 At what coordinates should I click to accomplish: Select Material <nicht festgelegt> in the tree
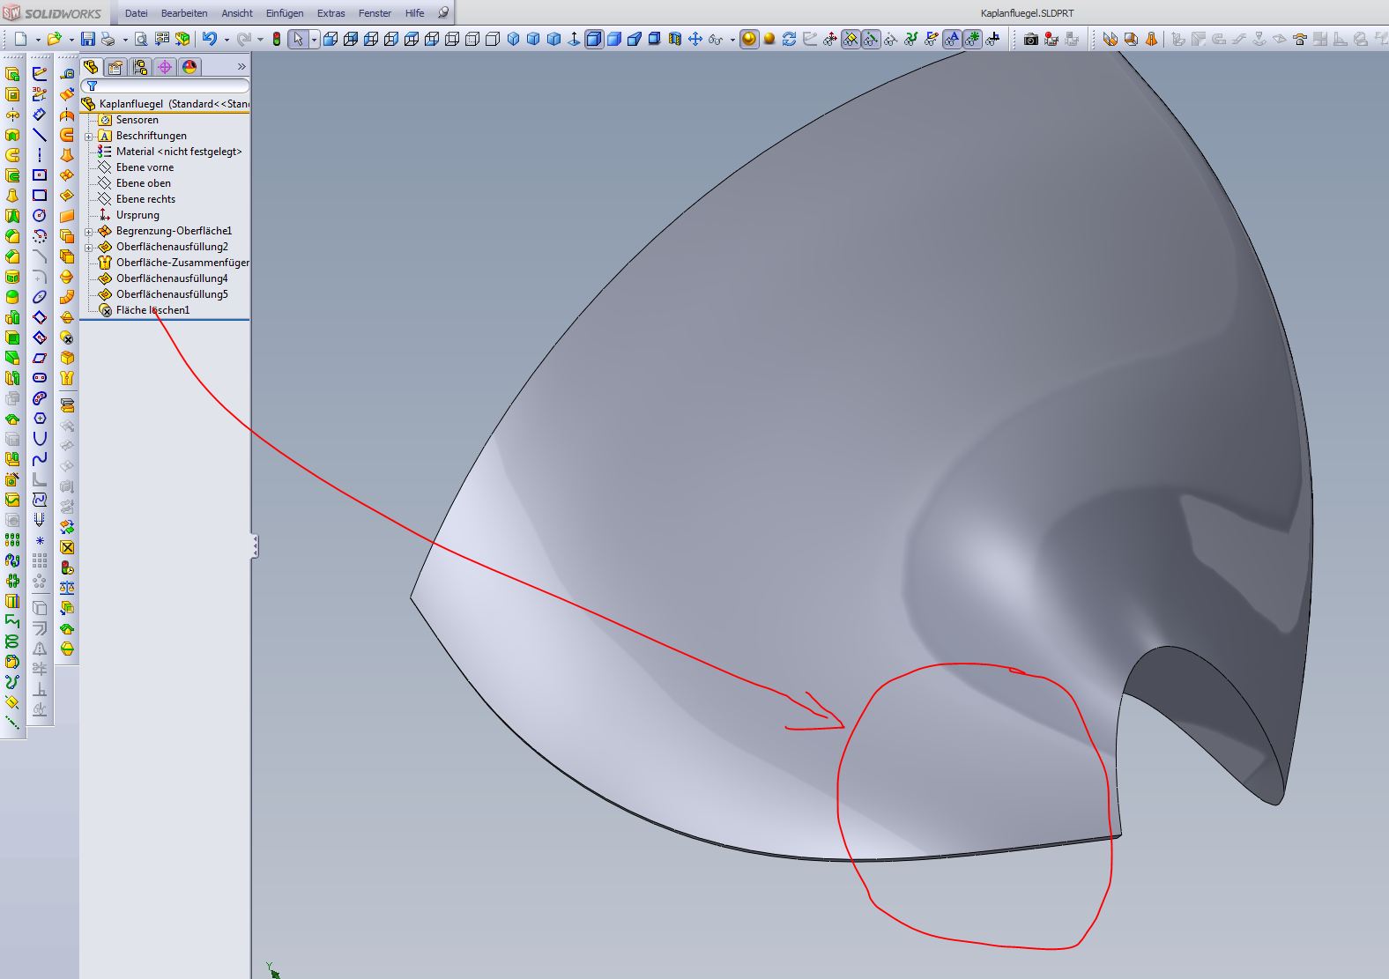point(178,152)
